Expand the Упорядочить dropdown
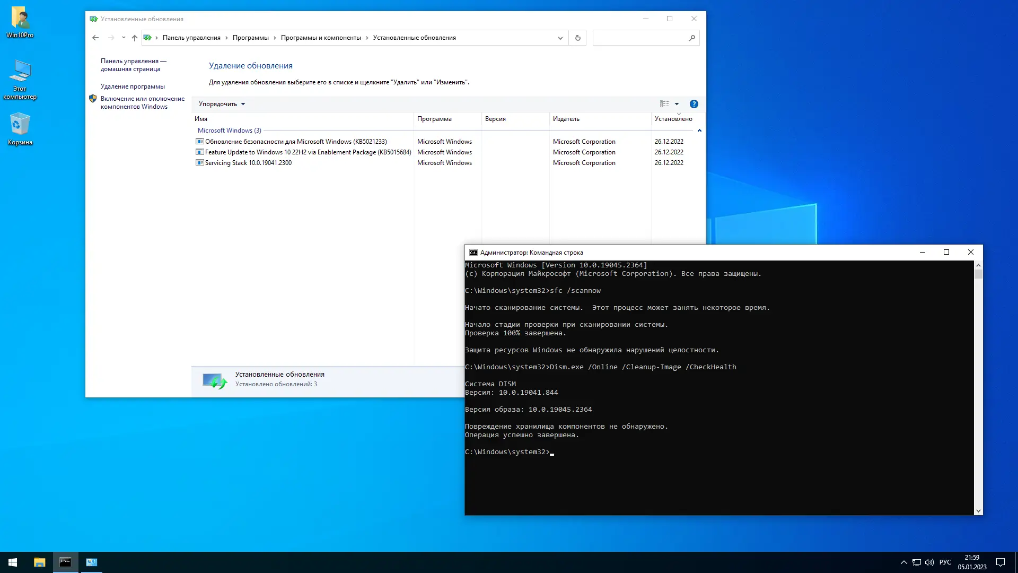 pyautogui.click(x=222, y=104)
